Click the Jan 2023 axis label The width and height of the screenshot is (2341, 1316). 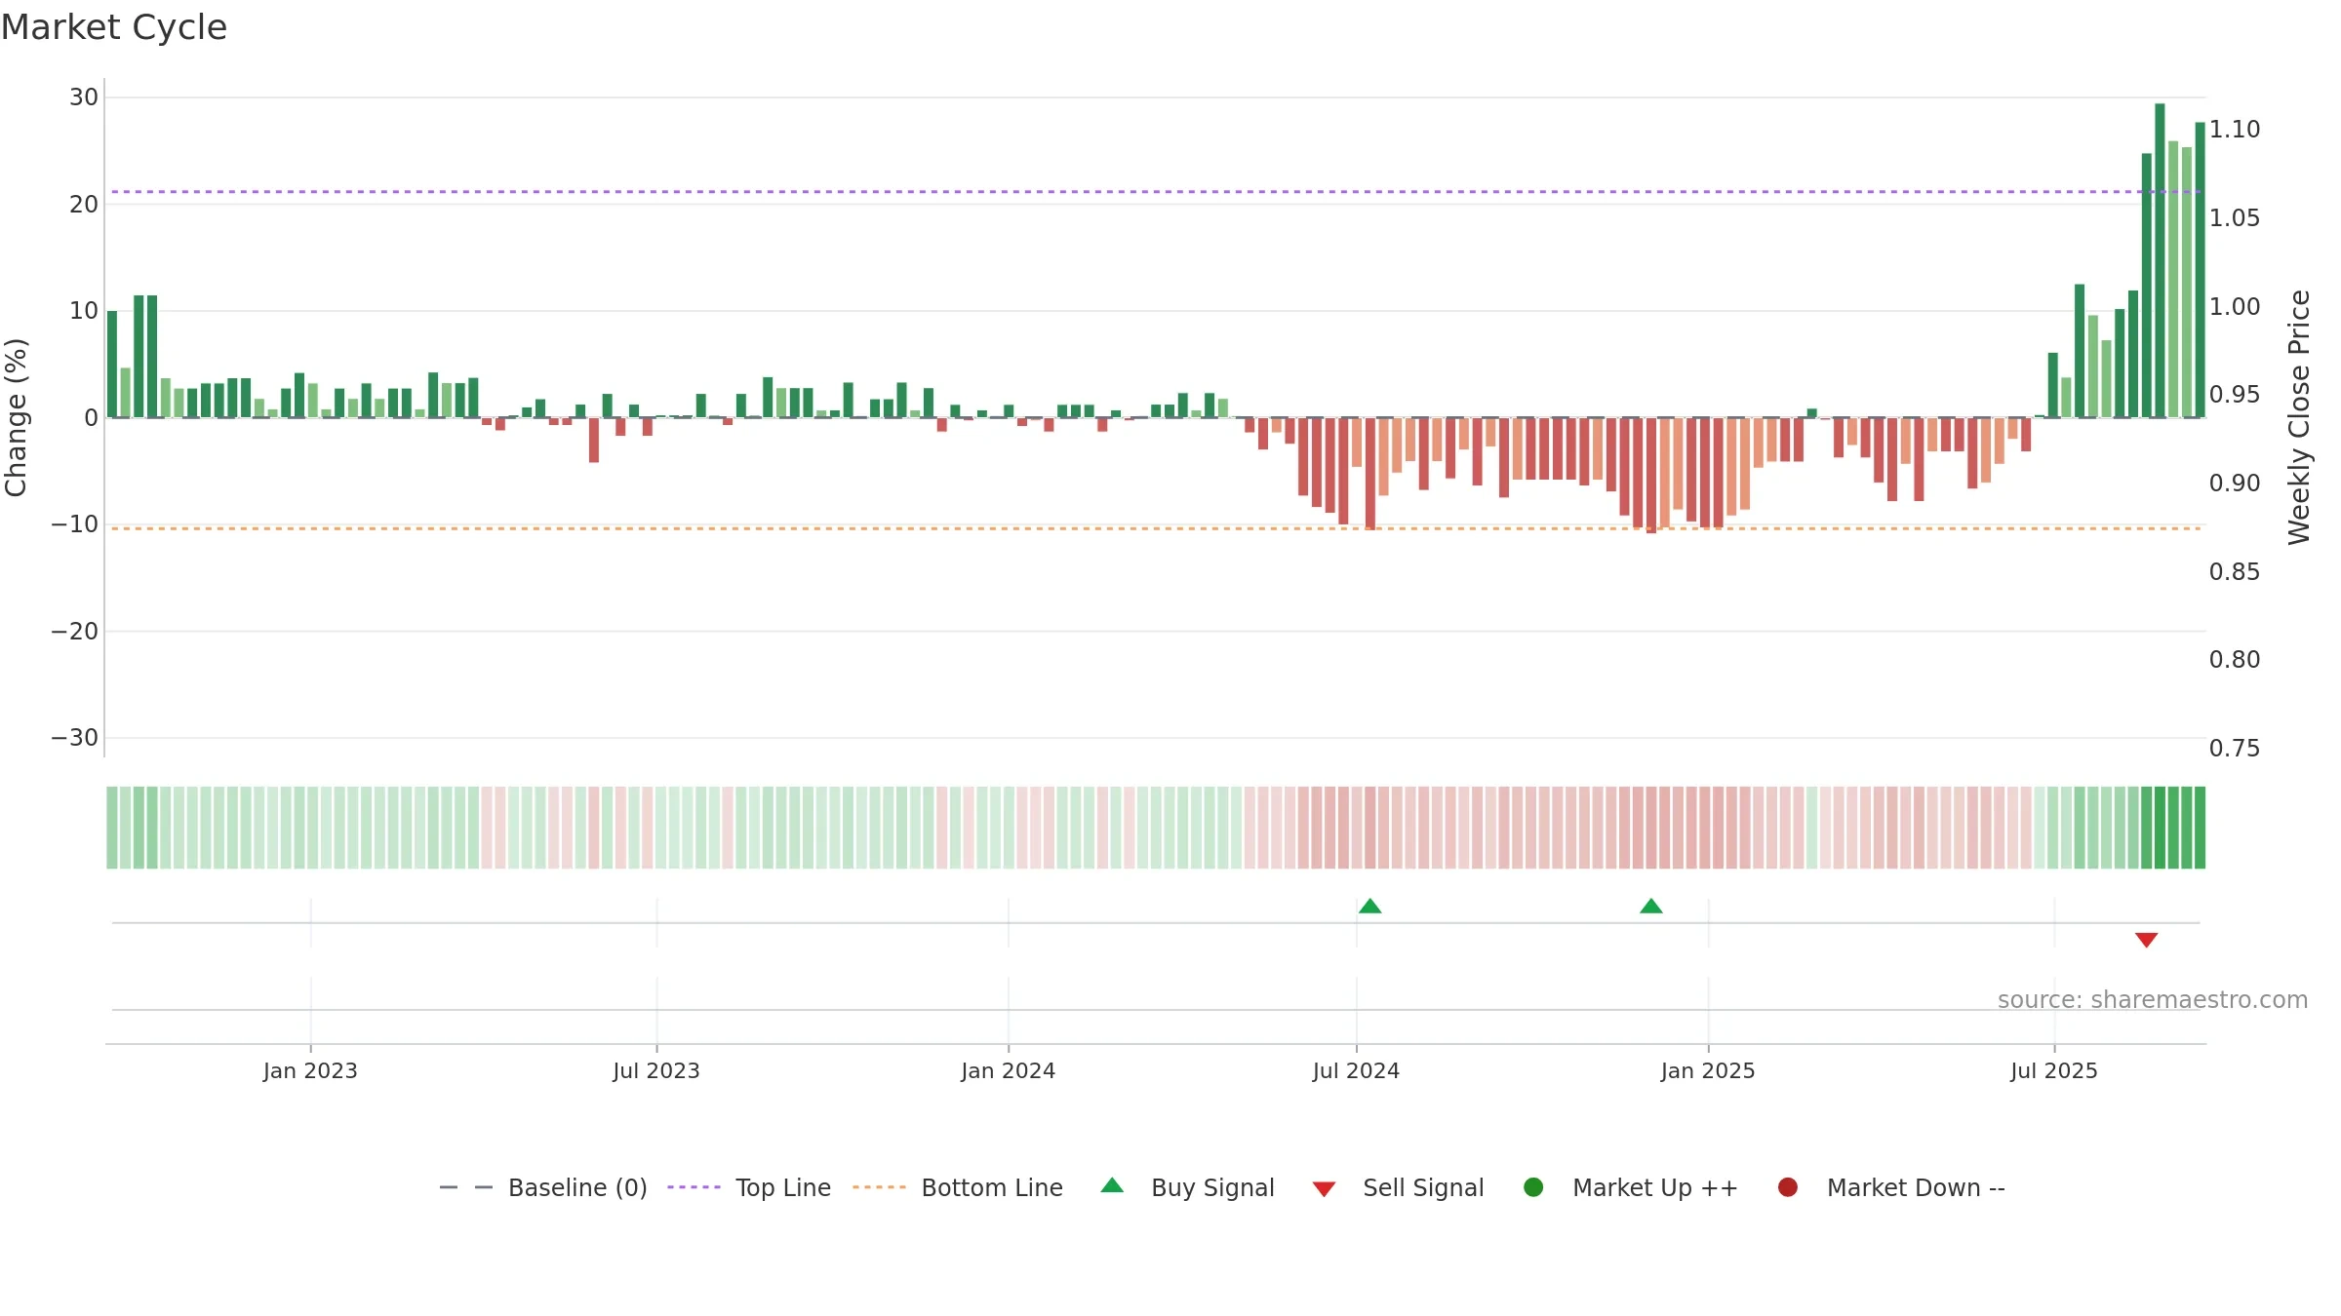(x=310, y=1071)
